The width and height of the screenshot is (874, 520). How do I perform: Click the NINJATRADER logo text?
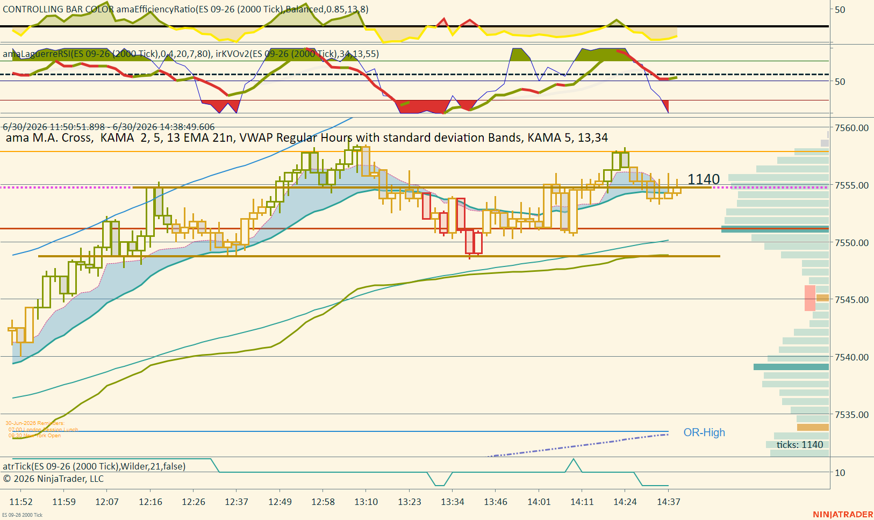843,515
